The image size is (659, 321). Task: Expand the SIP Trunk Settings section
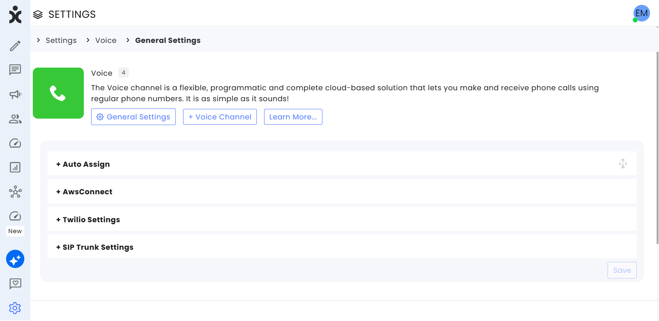pyautogui.click(x=342, y=247)
